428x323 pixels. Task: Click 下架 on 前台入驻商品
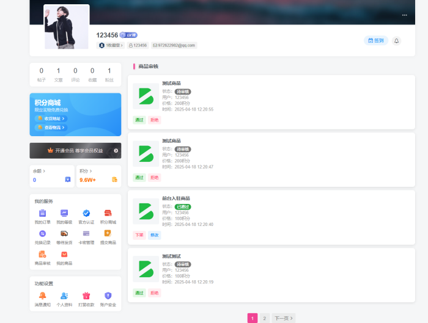pyautogui.click(x=139, y=235)
